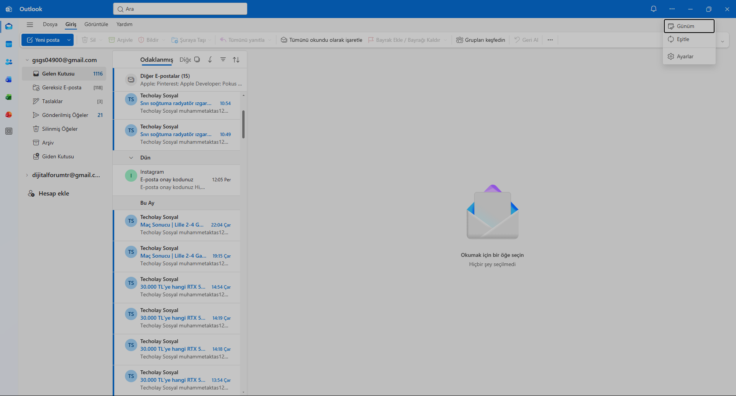Click the select-all messages icon
The width and height of the screenshot is (736, 396).
[x=197, y=59]
